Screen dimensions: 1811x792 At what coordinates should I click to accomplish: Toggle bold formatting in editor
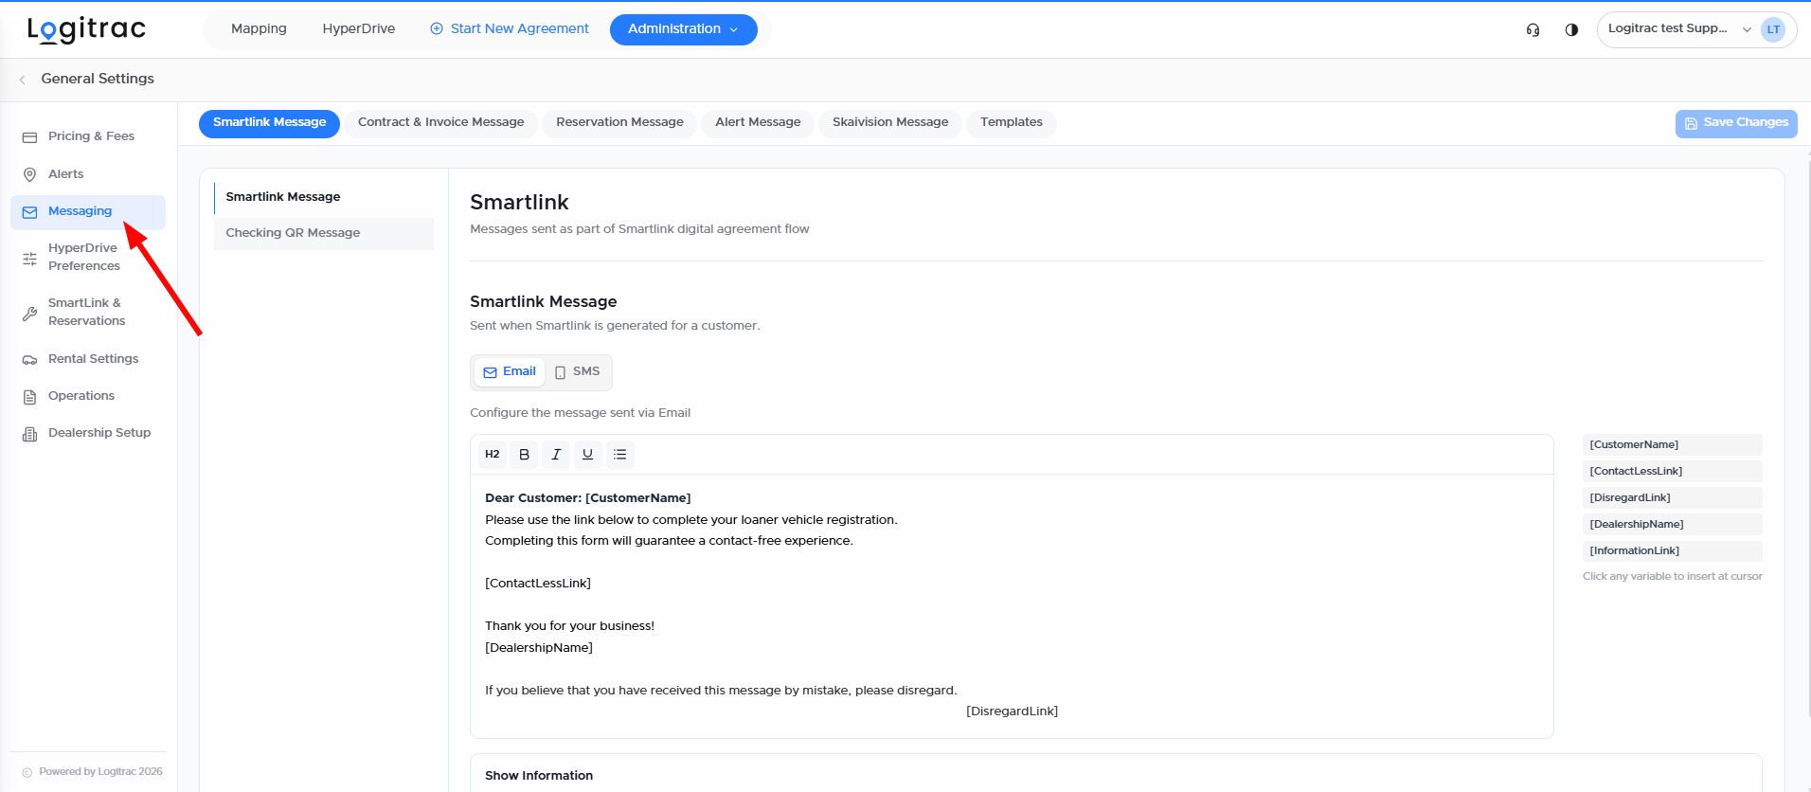tap(524, 455)
